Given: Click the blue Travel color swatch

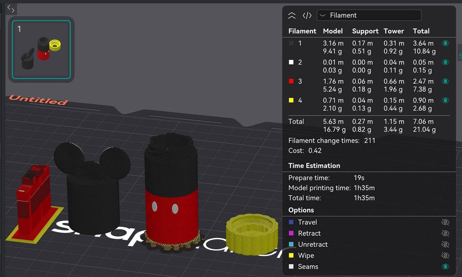Looking at the screenshot, I should coord(291,222).
